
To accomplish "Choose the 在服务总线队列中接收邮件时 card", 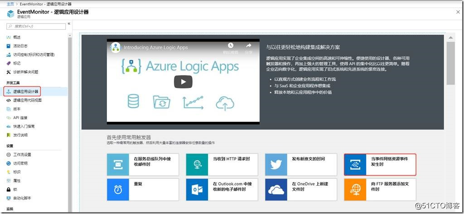I will click(143, 164).
